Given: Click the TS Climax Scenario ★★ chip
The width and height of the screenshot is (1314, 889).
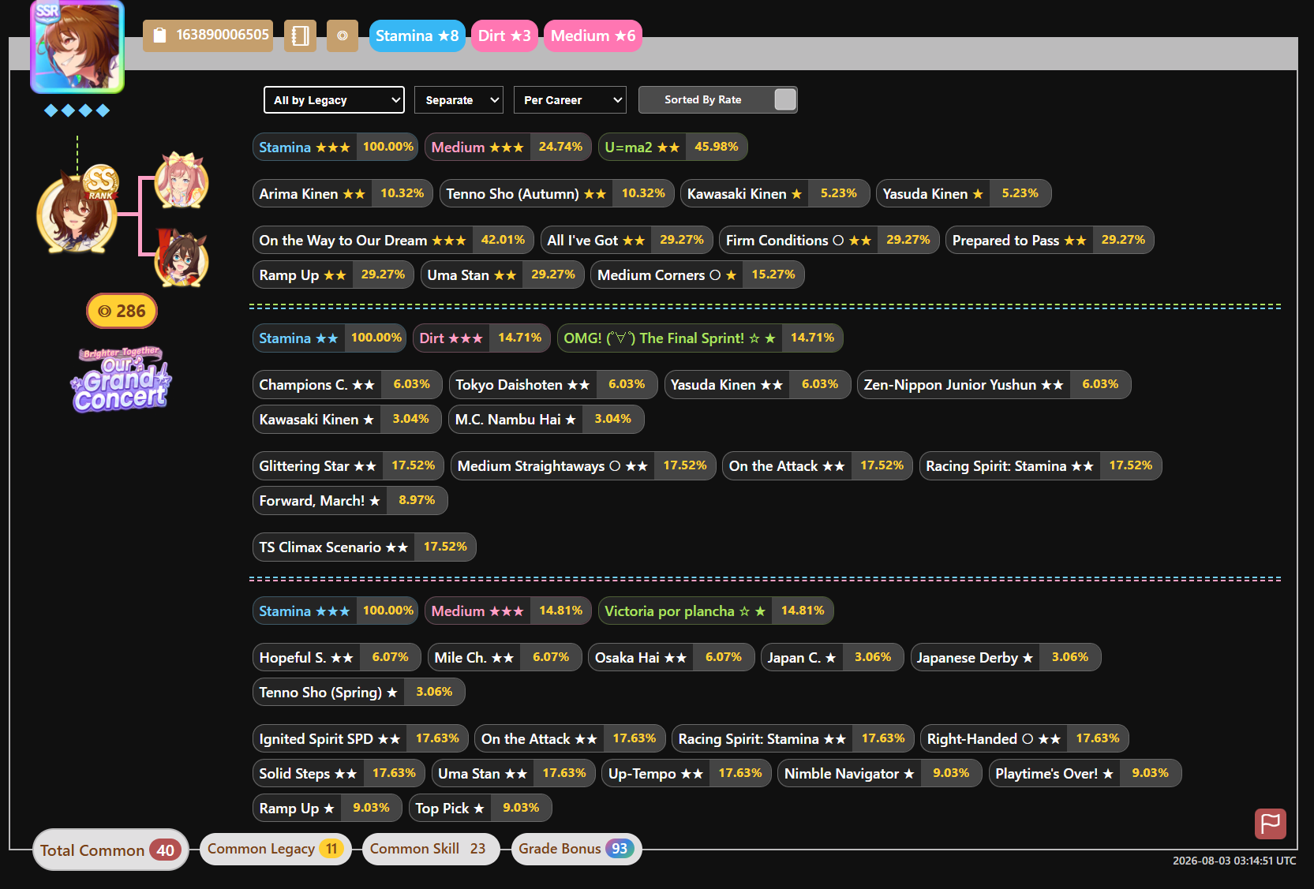Looking at the screenshot, I should [x=365, y=547].
